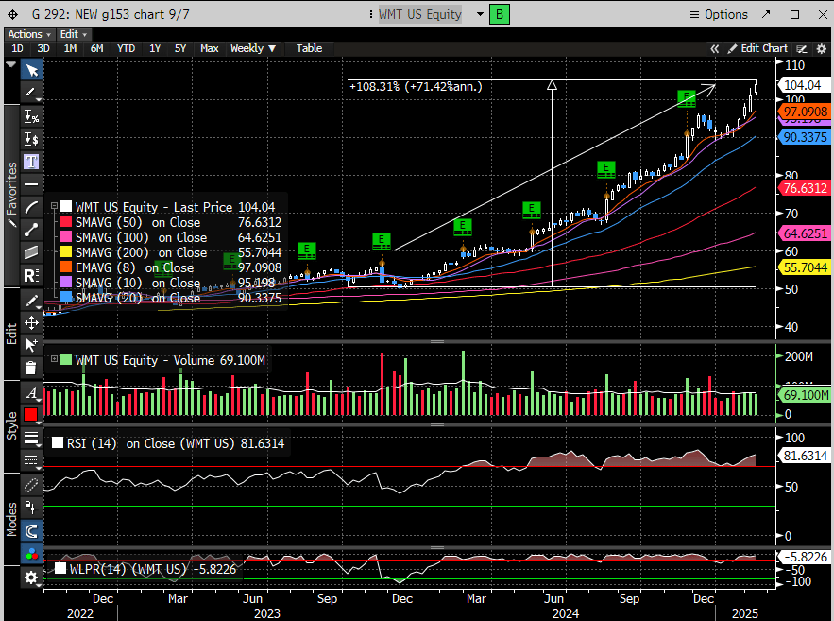Image resolution: width=834 pixels, height=621 pixels.
Task: Open the font style A tool
Action: coord(31,392)
